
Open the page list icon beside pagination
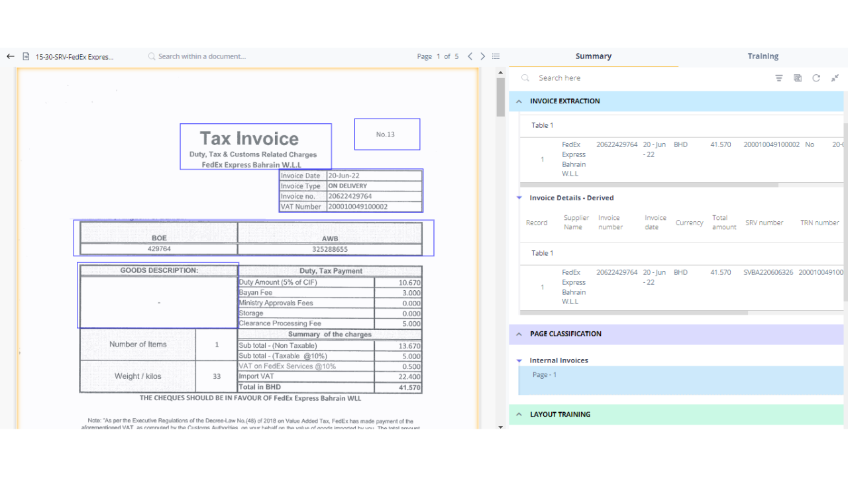496,56
